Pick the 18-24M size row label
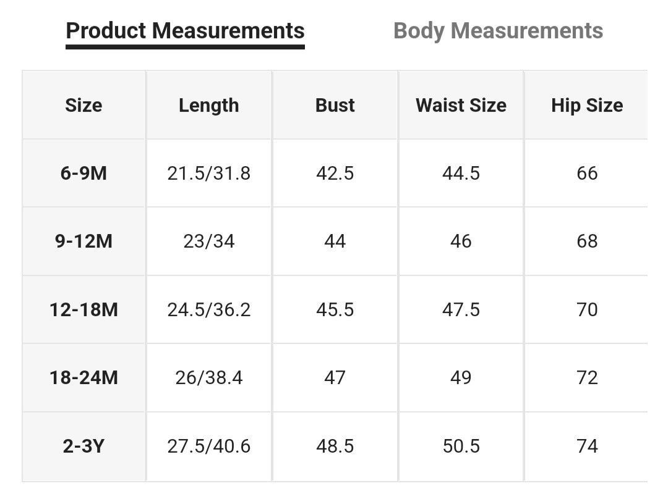The height and width of the screenshot is (494, 668). [x=83, y=377]
